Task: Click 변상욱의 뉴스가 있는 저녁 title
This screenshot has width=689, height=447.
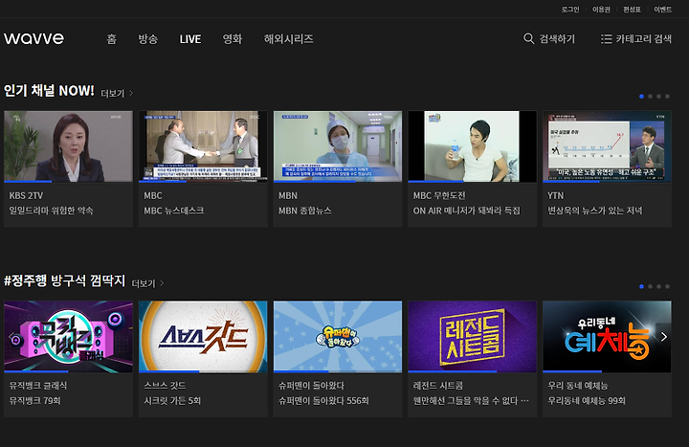Action: coord(595,211)
